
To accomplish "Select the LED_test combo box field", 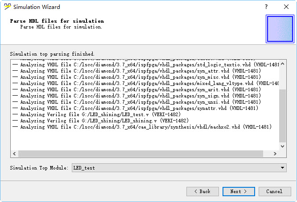I will (179, 168).
